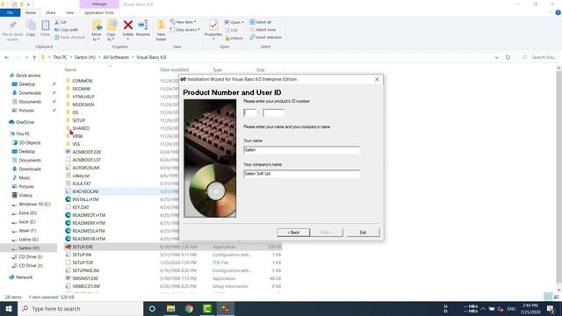Refresh the current folder view

pyautogui.click(x=508, y=57)
